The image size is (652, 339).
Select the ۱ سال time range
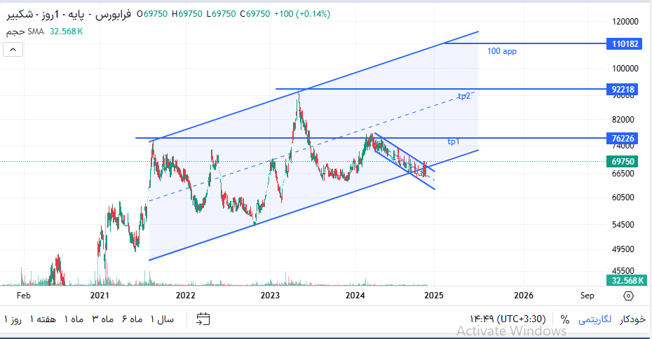[x=162, y=319]
